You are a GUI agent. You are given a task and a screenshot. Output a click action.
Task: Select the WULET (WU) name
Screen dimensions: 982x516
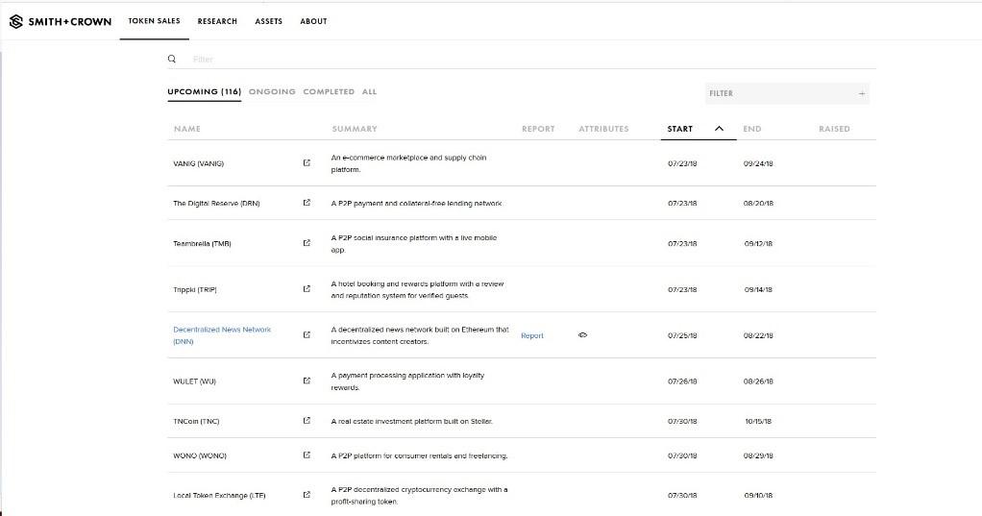(x=194, y=381)
